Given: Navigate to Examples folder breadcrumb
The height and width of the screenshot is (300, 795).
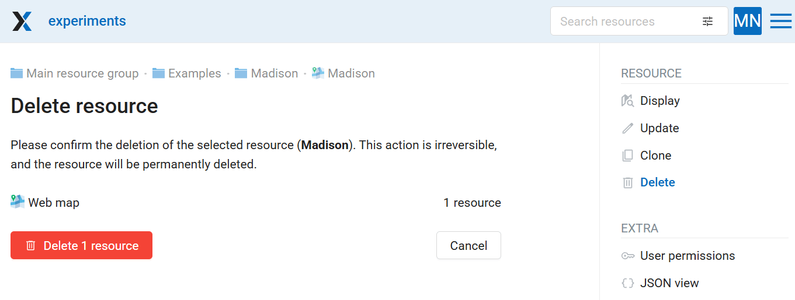Looking at the screenshot, I should 187,73.
